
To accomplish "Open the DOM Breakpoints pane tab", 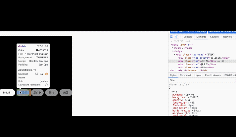I will 230,75.
